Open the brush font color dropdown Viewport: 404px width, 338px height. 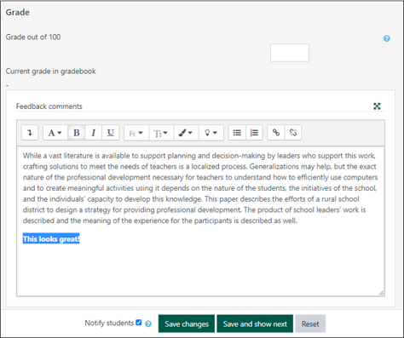coord(186,133)
